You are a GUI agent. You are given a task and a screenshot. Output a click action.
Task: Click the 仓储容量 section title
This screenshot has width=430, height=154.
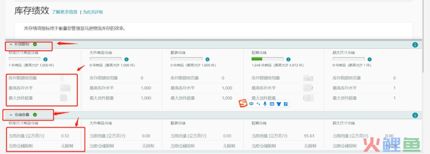click(x=22, y=115)
